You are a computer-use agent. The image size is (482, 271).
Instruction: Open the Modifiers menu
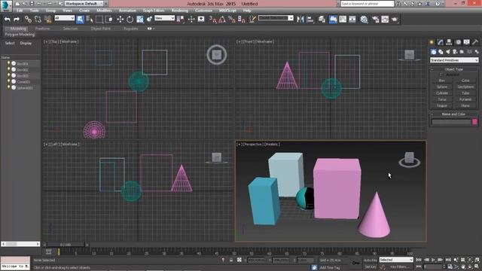pos(104,11)
